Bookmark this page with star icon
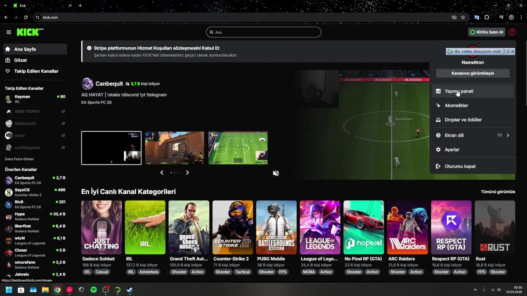527x296 pixels. (463, 17)
